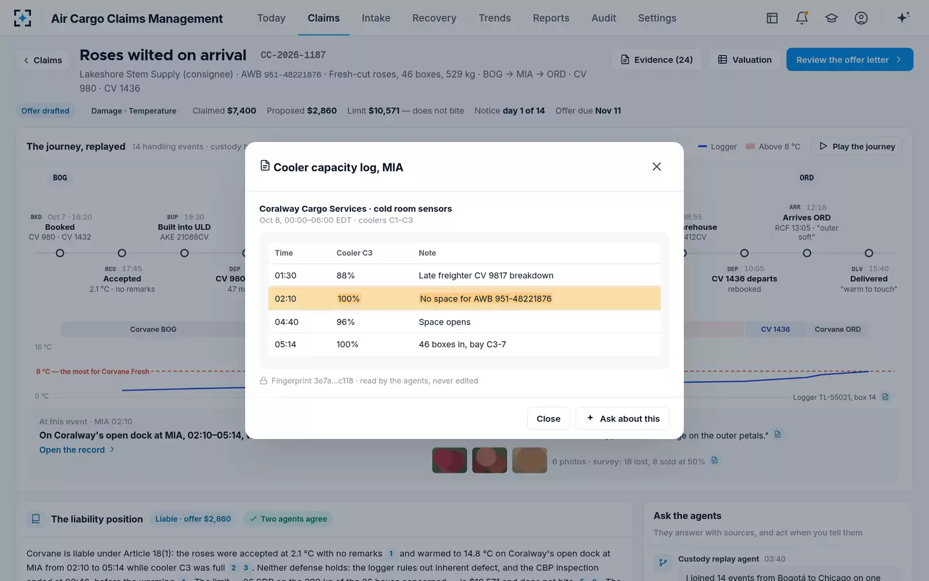Select the Built into ULD event marker
The width and height of the screenshot is (929, 581).
[x=185, y=253]
